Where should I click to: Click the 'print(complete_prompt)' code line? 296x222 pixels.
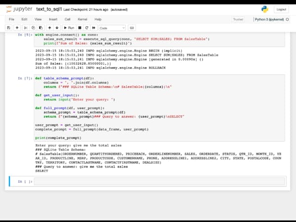pos(58,138)
